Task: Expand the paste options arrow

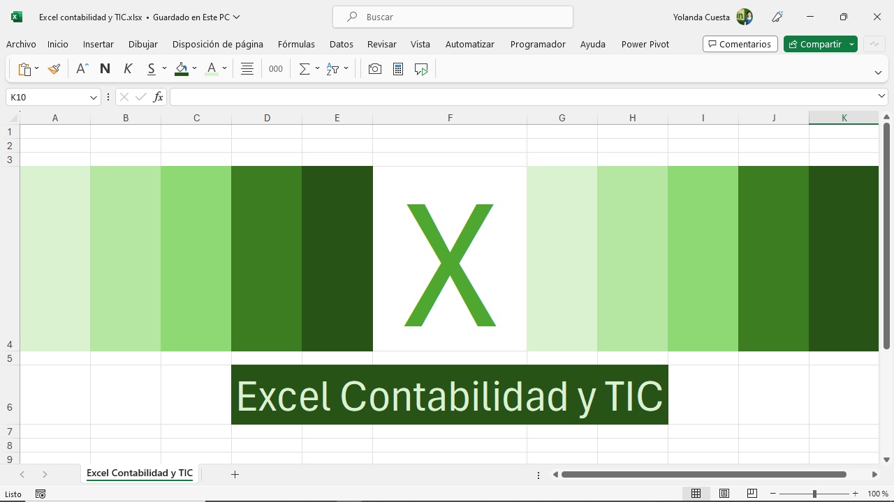Action: (x=36, y=69)
